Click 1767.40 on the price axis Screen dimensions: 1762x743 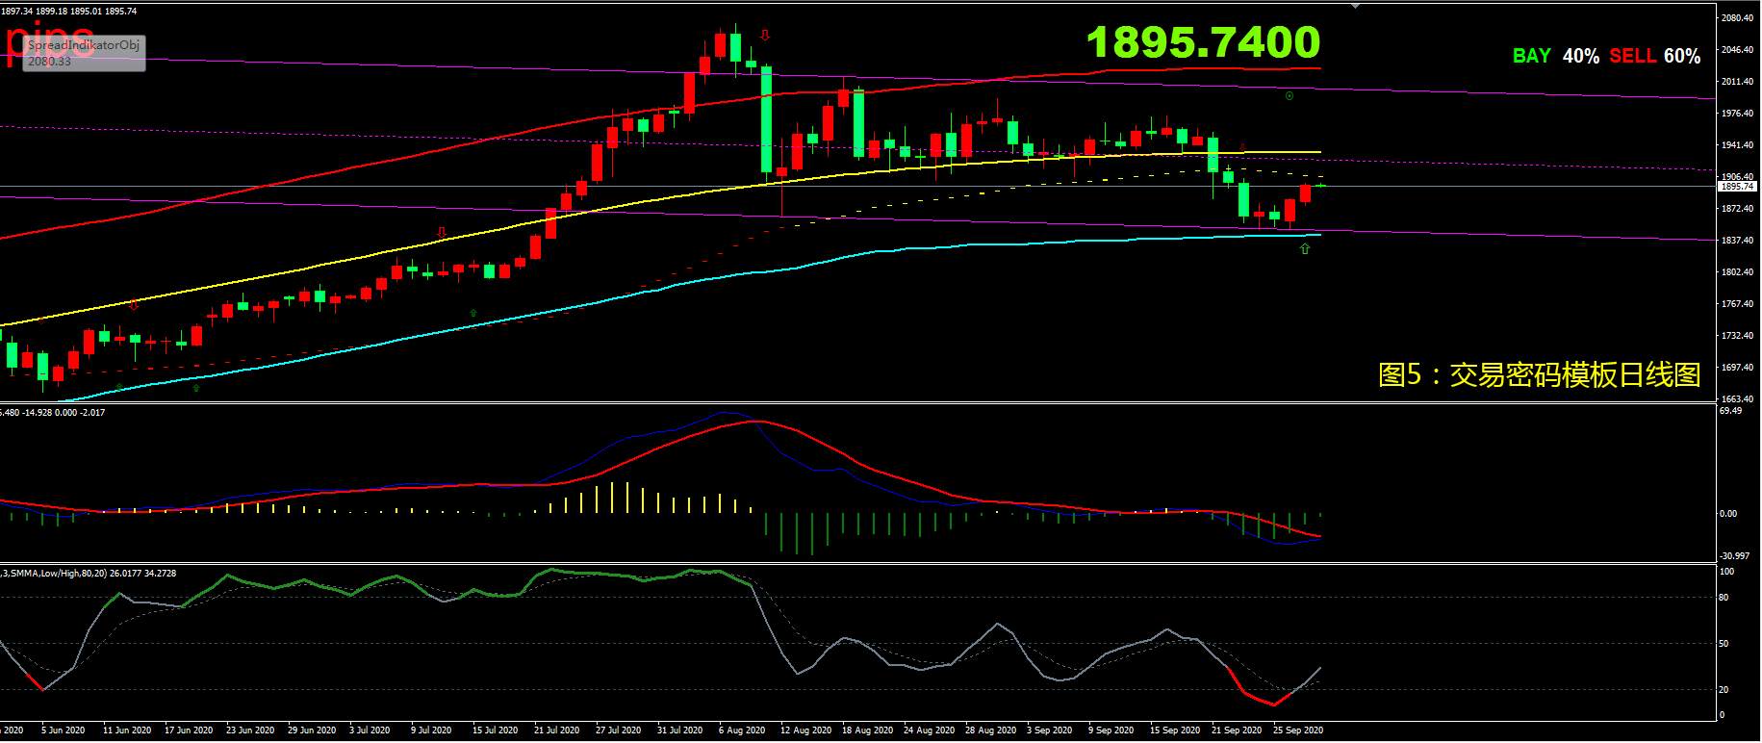pos(1738,303)
